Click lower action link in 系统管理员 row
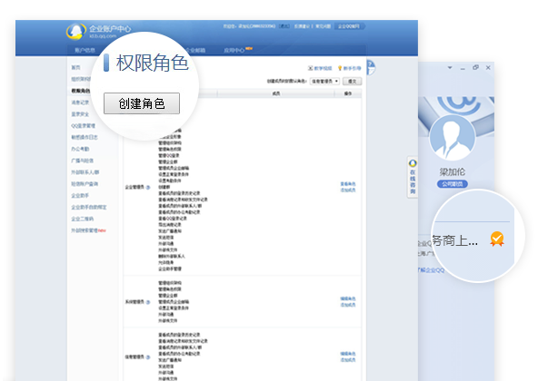The height and width of the screenshot is (381, 538). (348, 305)
